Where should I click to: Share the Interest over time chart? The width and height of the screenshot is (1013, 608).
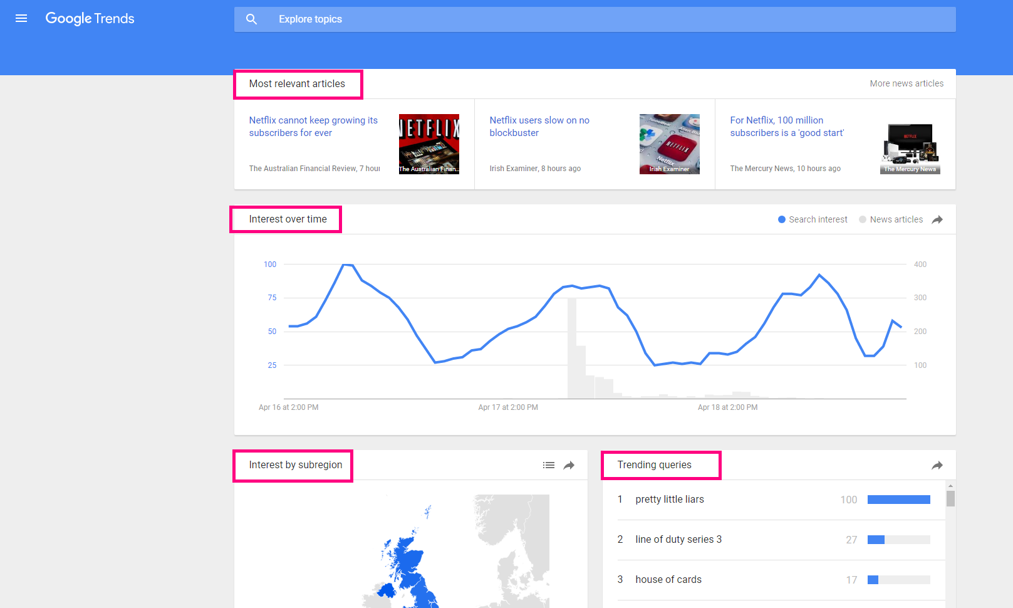pos(937,219)
